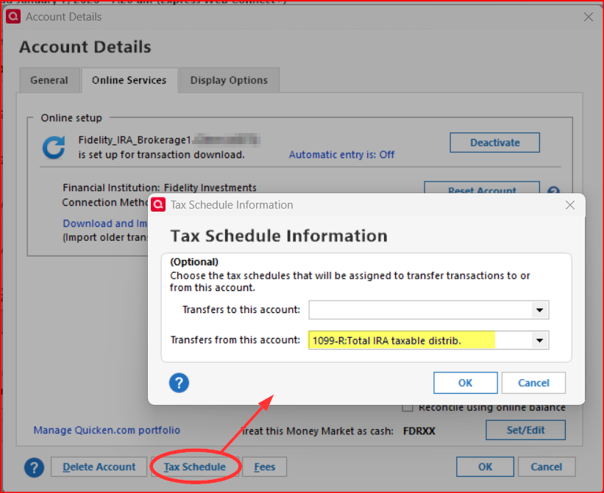
Task: Click the blue refresh icon in Online setup
Action: tap(53, 147)
